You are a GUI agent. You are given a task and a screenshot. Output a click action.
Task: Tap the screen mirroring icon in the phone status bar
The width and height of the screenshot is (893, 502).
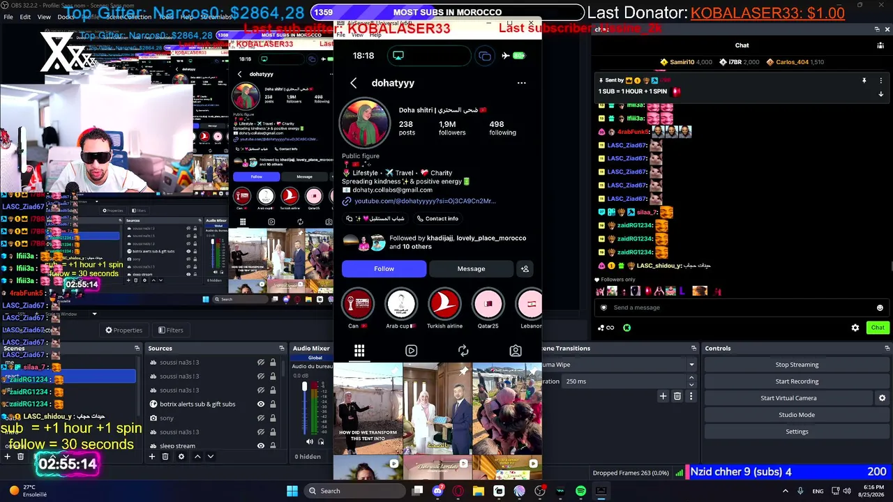(398, 55)
